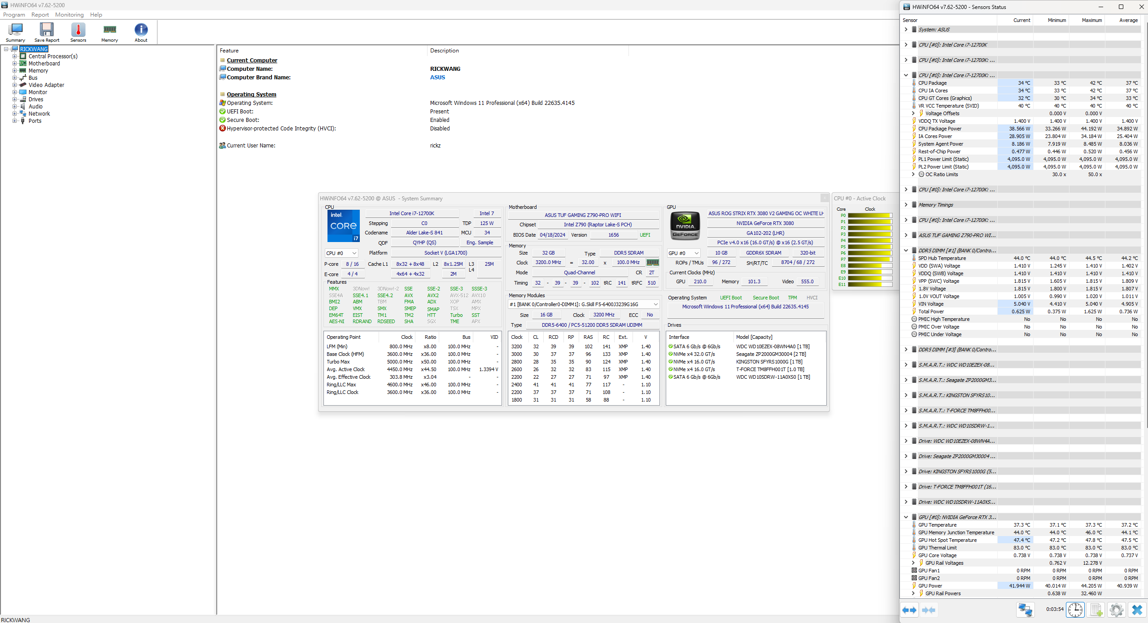This screenshot has height=623, width=1148.
Task: Open the Program menu
Action: click(14, 15)
